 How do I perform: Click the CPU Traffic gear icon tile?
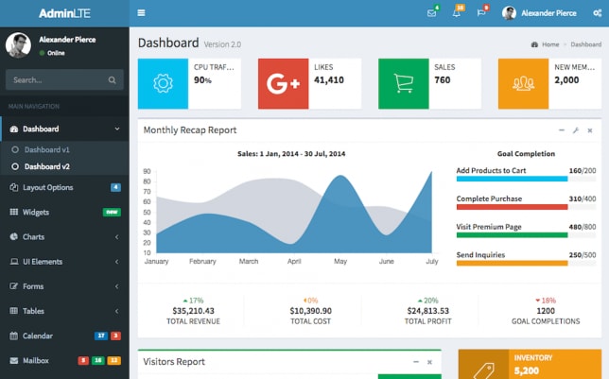tap(163, 83)
